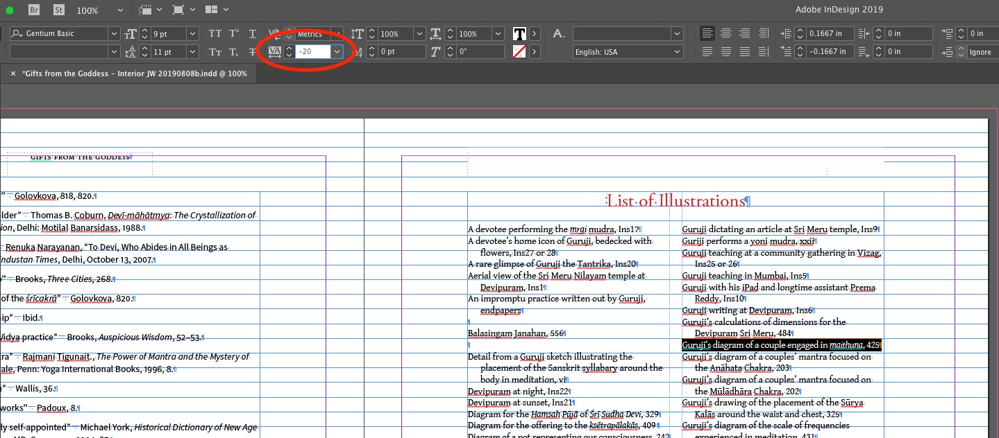
Task: Toggle the Small Caps (Tт) button
Action: point(215,52)
